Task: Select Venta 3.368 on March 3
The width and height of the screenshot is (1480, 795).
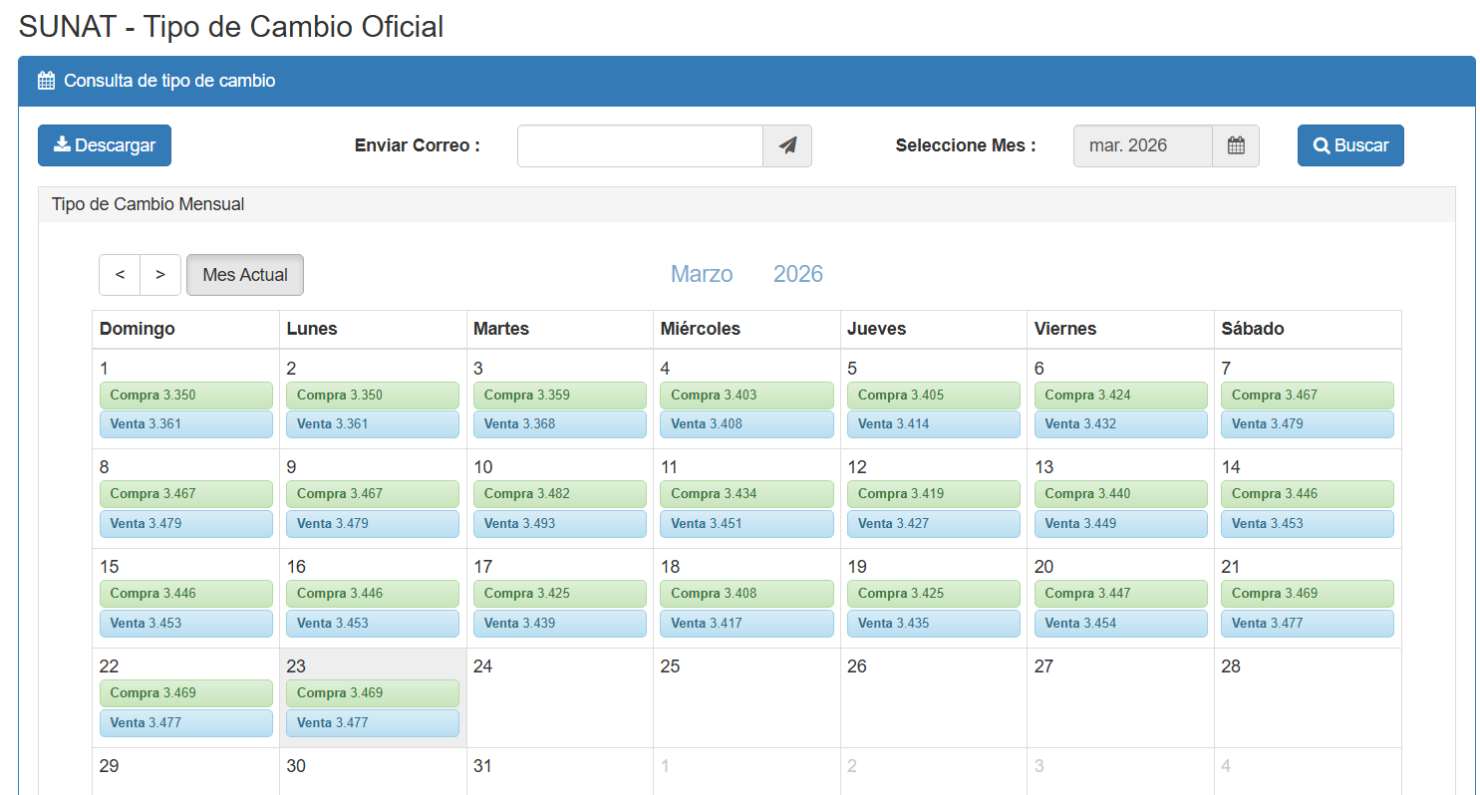Action: [x=559, y=424]
